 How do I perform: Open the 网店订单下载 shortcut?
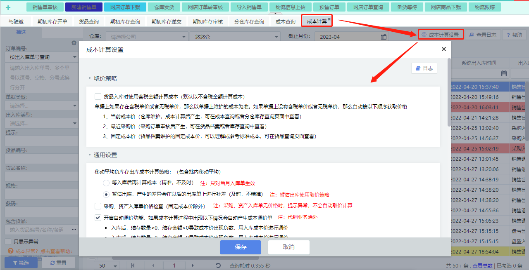click(125, 7)
